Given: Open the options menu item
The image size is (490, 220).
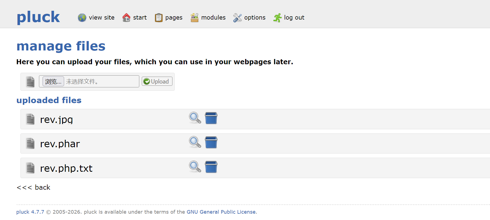Looking at the screenshot, I should [x=255, y=18].
